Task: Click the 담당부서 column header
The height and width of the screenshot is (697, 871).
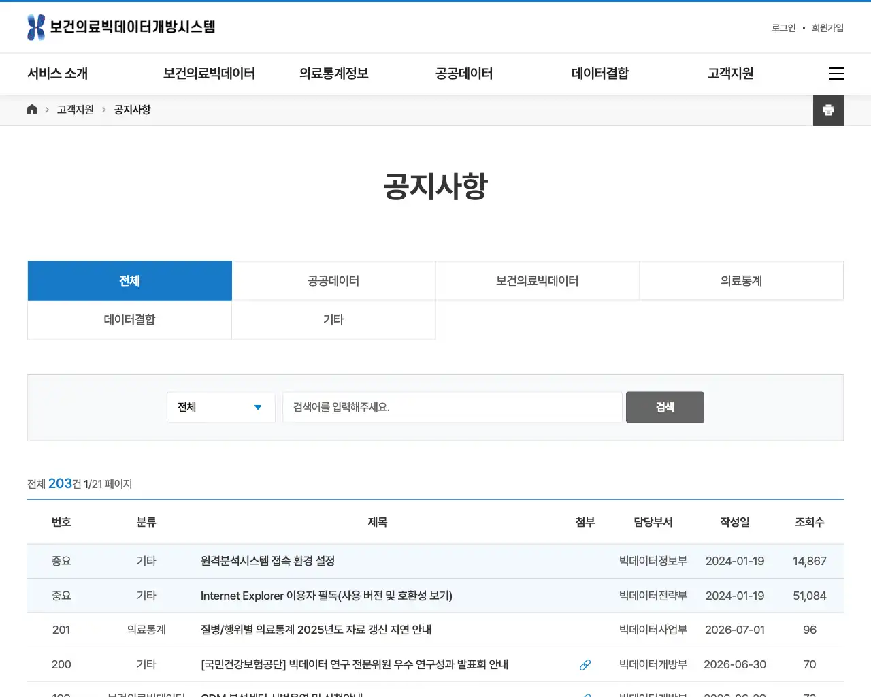Action: pyautogui.click(x=653, y=522)
